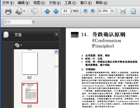The height and width of the screenshot is (108, 140).
Task: Open the collaboration people-and-document icon
Action: point(19,11)
